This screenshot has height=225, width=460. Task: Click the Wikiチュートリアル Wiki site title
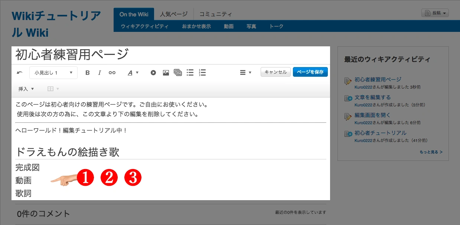(56, 24)
